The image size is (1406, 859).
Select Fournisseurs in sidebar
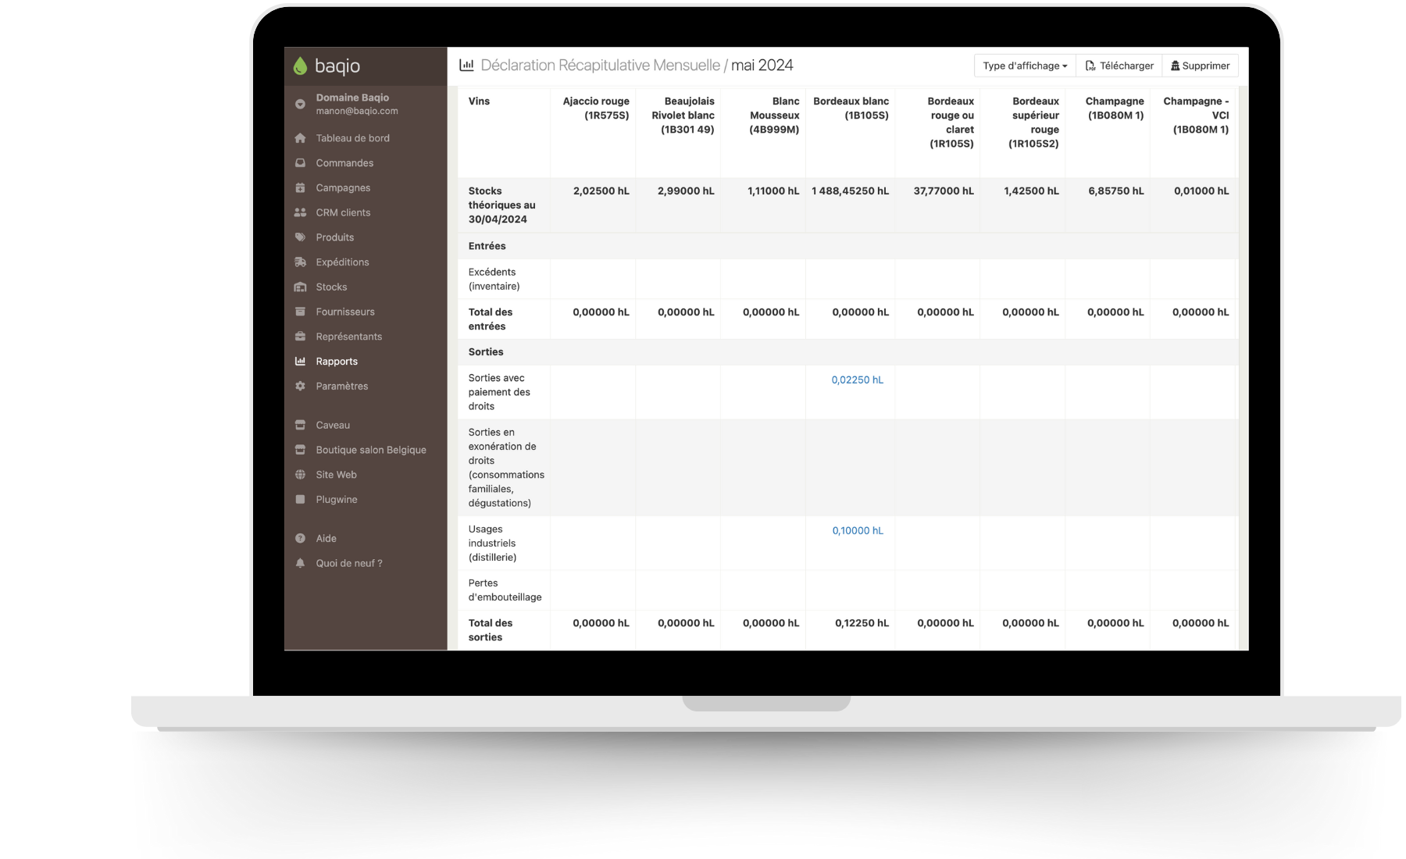click(x=345, y=312)
